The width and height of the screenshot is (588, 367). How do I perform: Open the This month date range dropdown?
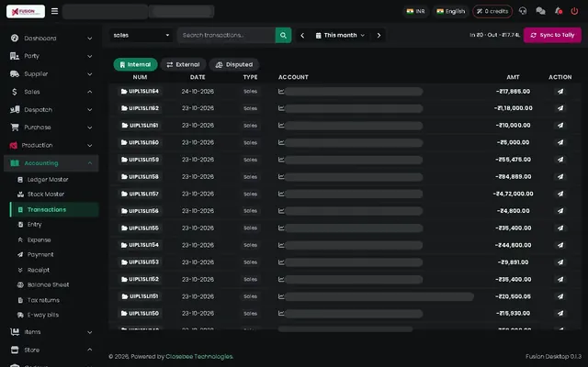click(340, 35)
